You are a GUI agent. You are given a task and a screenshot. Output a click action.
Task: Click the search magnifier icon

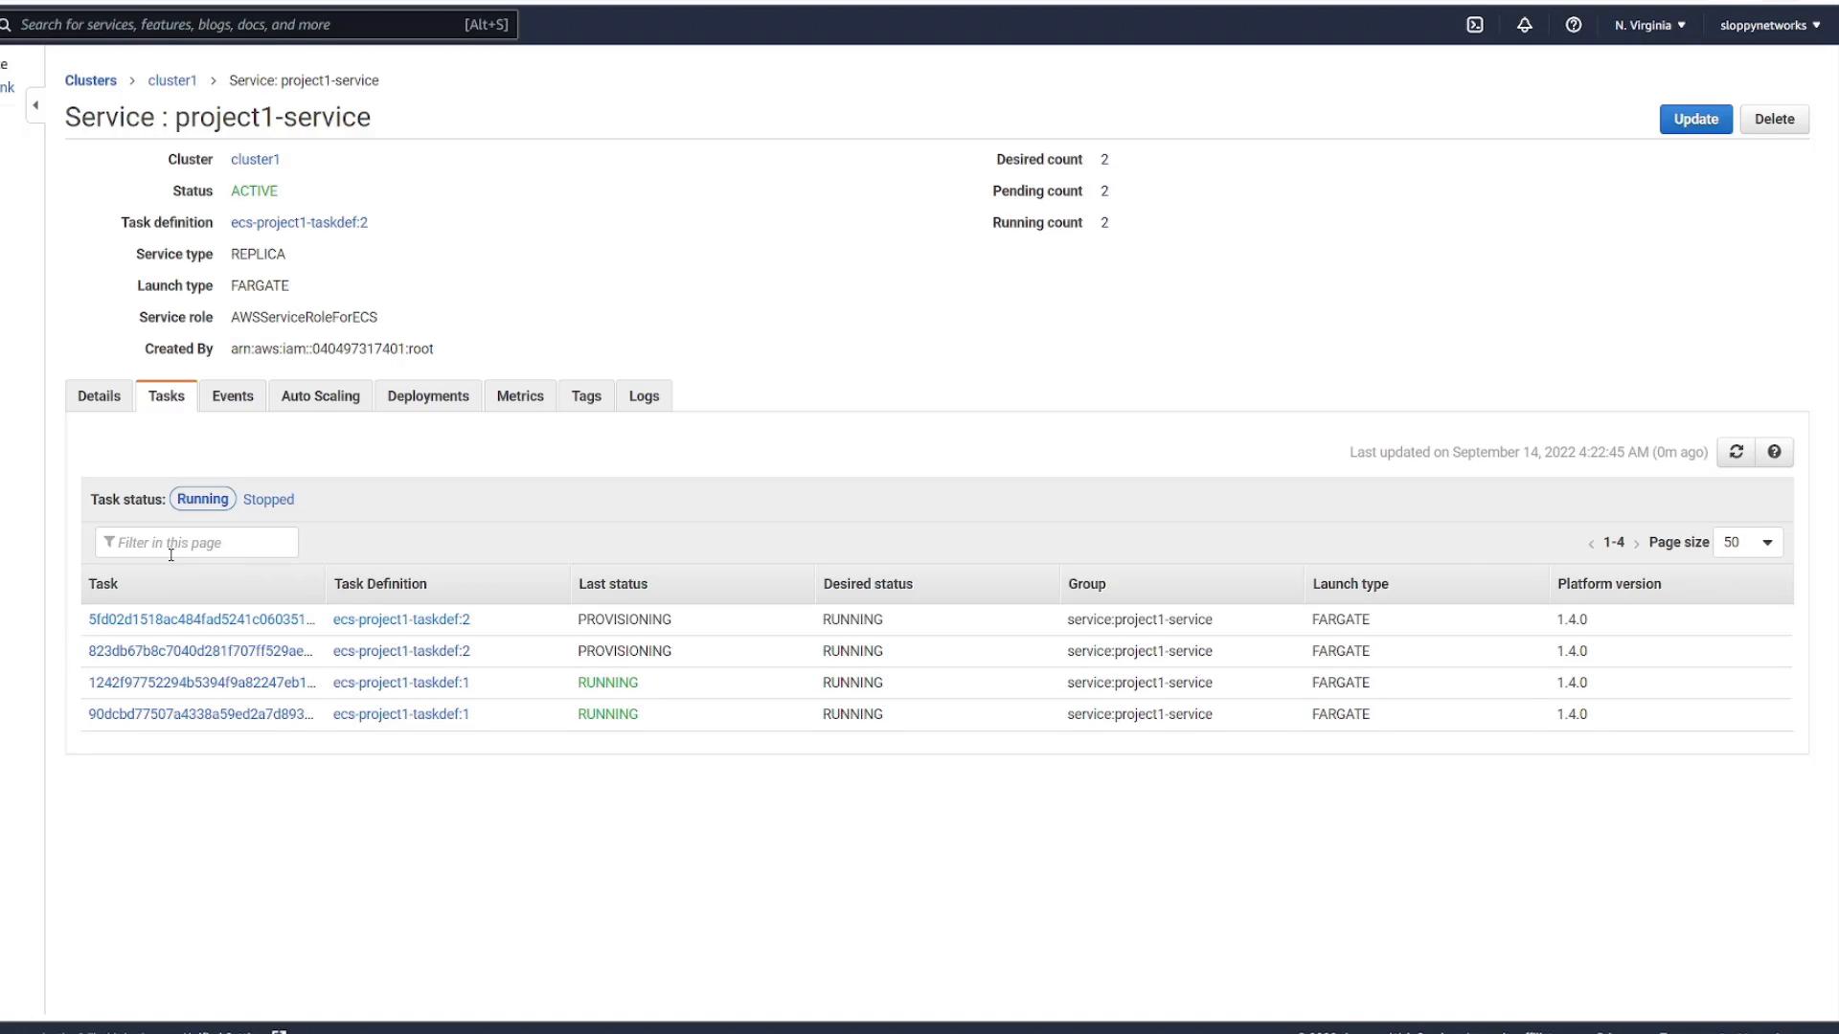tap(6, 25)
